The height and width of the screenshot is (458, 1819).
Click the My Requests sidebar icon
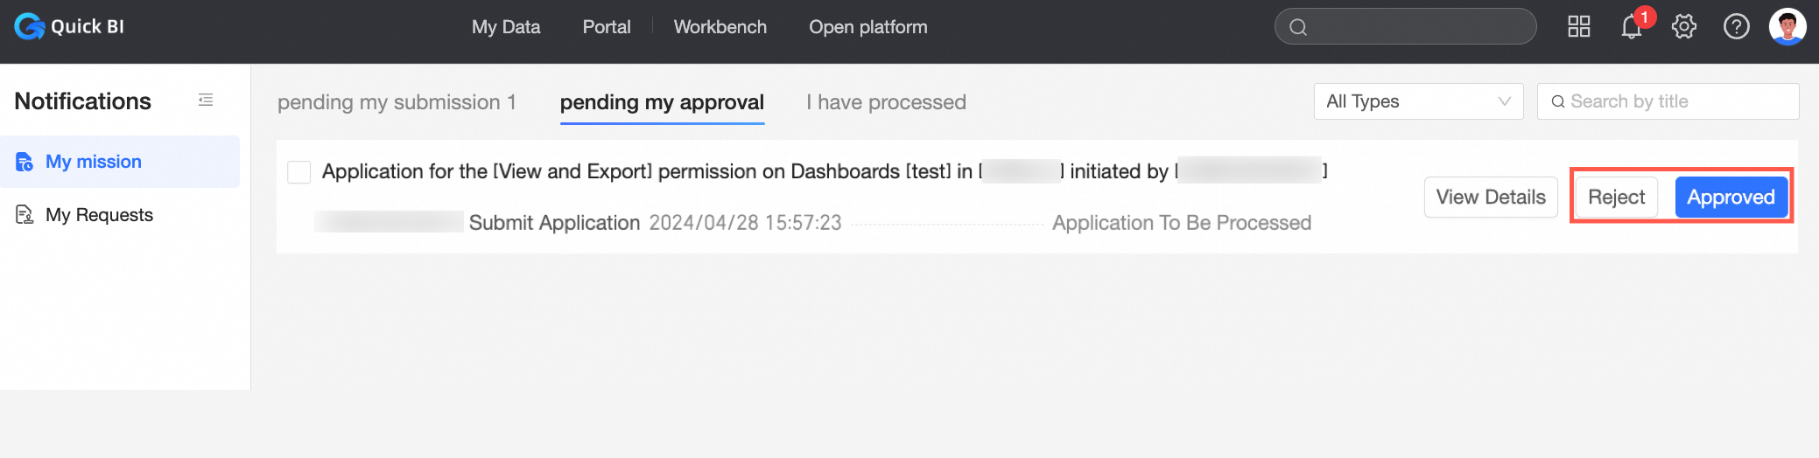(25, 215)
